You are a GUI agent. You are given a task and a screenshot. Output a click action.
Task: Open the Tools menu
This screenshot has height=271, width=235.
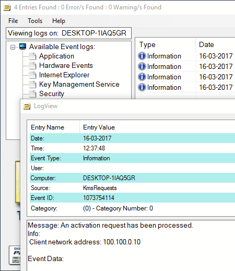tap(35, 21)
